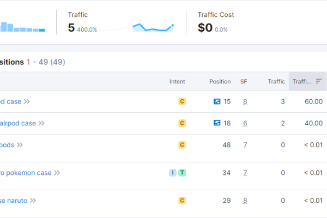Open the 'pods' keyword link

tap(7, 145)
